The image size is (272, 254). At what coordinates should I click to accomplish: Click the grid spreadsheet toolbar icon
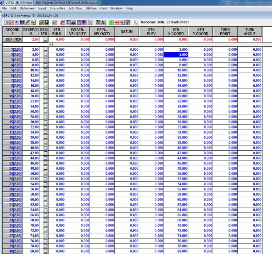coord(22,22)
